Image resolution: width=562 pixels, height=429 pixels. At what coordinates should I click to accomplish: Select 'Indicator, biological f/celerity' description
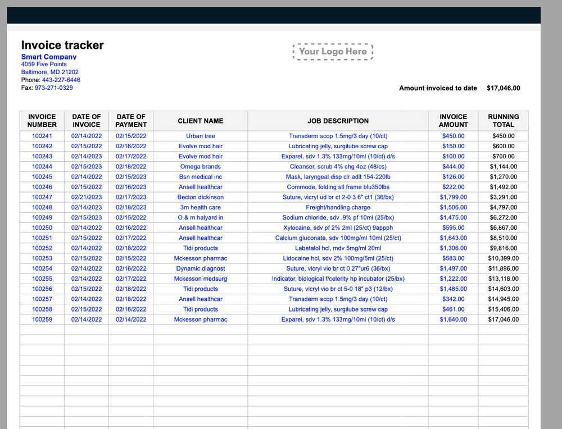point(338,279)
